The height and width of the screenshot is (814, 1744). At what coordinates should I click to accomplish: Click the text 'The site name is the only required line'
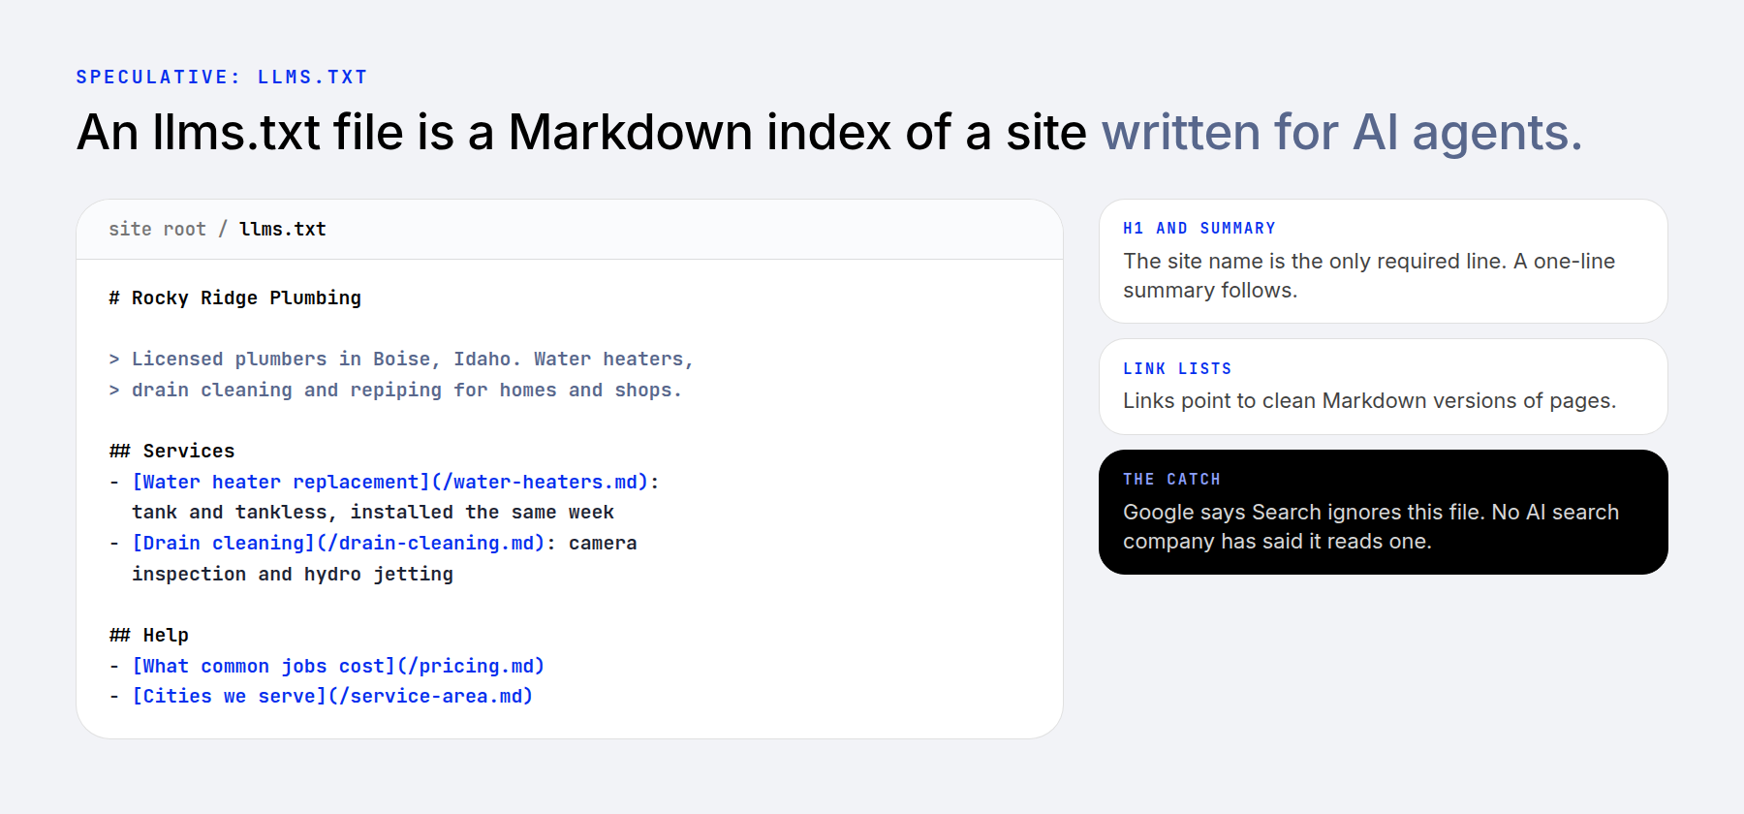(x=1313, y=262)
